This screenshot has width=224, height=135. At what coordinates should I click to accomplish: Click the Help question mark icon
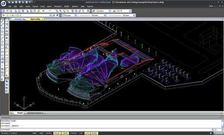[x=88, y=11]
